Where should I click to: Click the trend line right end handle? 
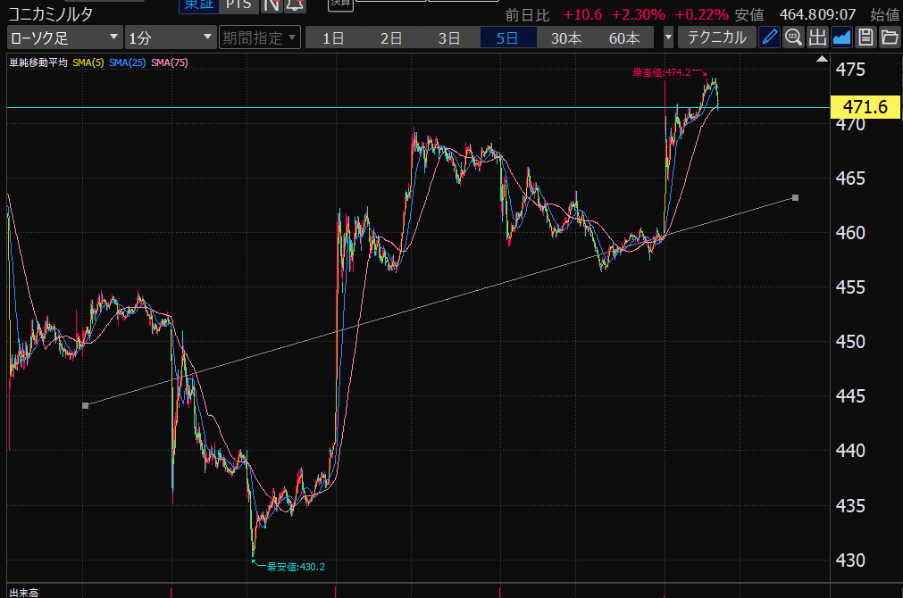pyautogui.click(x=795, y=197)
